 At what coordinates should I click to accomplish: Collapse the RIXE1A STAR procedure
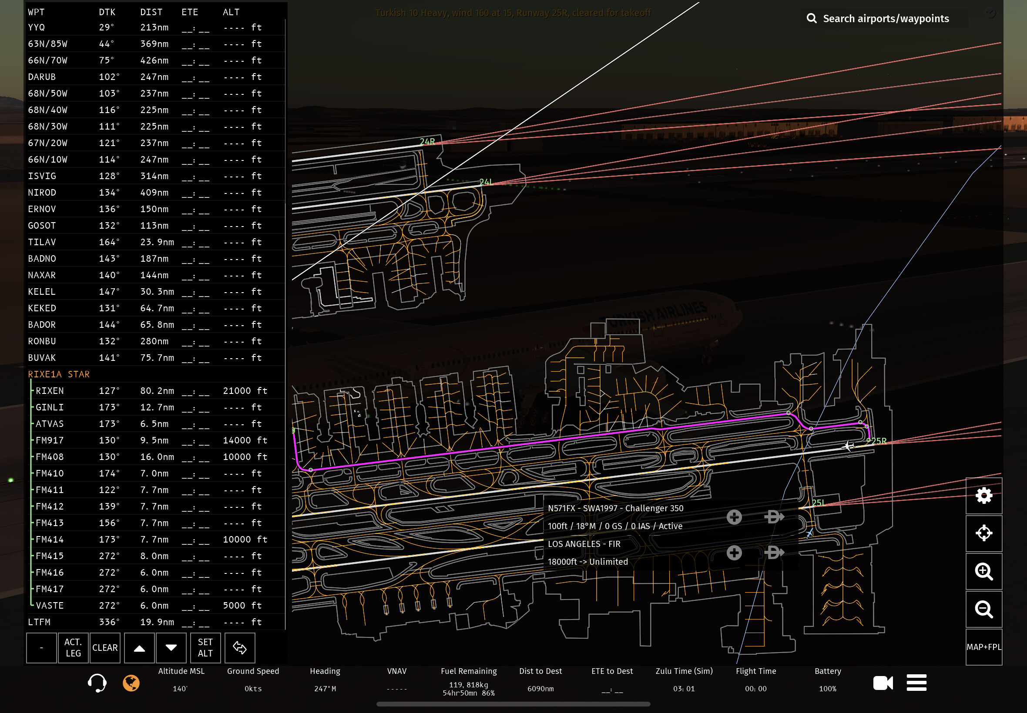pyautogui.click(x=59, y=374)
